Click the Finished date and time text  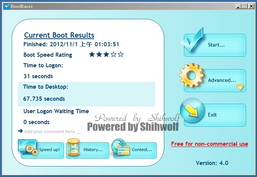tap(71, 44)
